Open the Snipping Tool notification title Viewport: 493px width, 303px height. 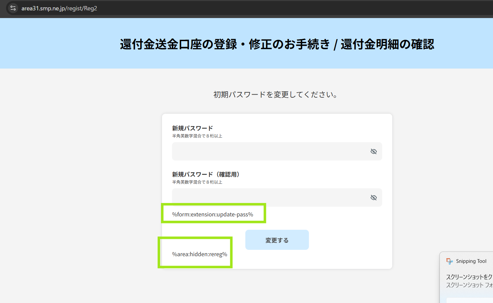(x=471, y=261)
